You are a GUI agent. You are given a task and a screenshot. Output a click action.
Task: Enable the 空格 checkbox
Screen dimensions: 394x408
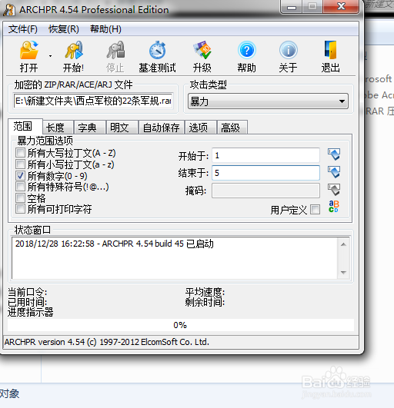point(20,198)
